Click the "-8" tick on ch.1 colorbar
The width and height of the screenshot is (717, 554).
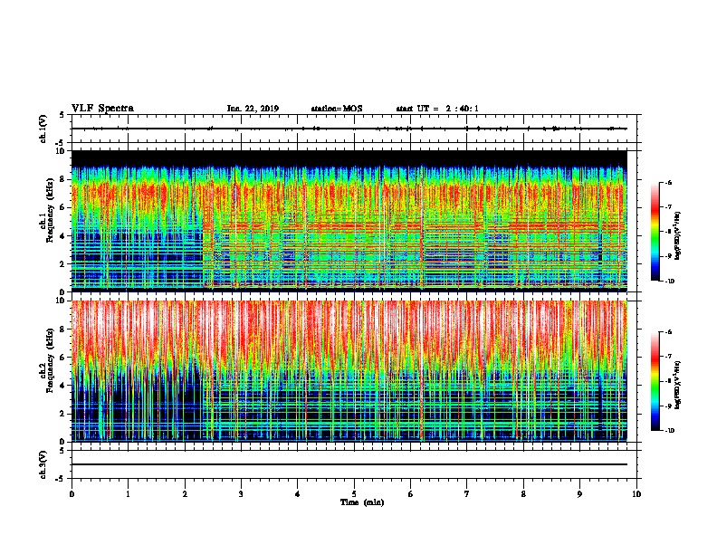pyautogui.click(x=668, y=232)
